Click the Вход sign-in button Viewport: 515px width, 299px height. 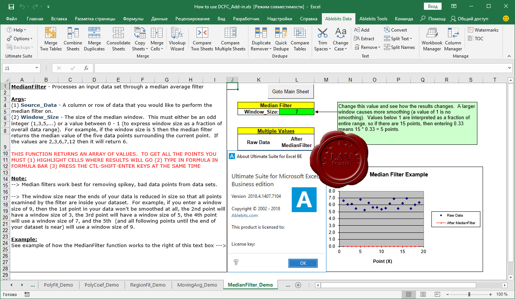[433, 6]
